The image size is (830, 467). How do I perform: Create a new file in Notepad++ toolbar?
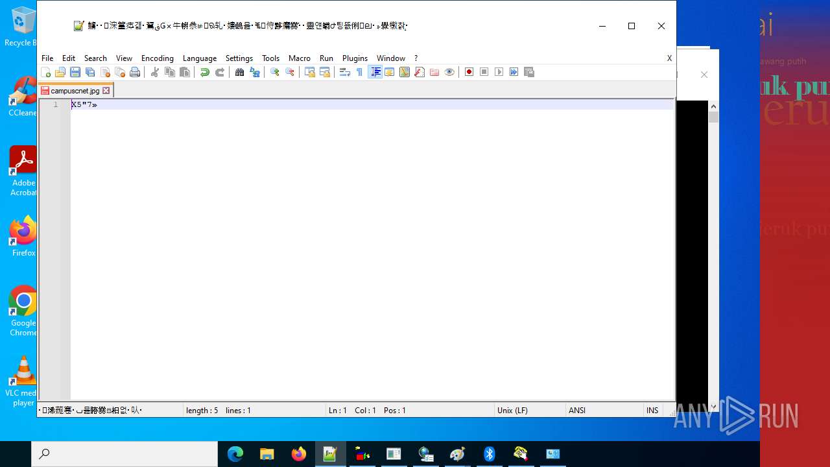click(x=45, y=72)
